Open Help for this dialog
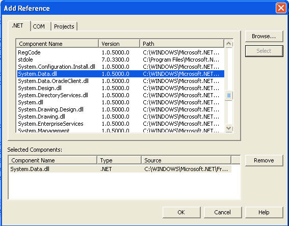The width and height of the screenshot is (289, 226). point(264,212)
